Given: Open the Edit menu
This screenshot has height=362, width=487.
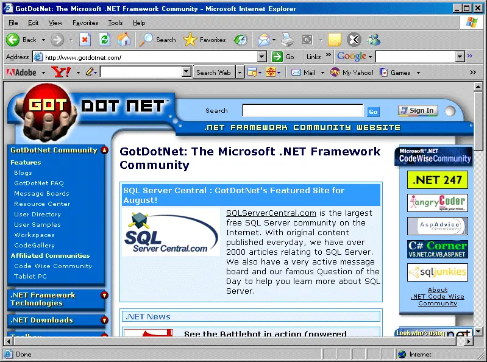Looking at the screenshot, I should pyautogui.click(x=34, y=23).
